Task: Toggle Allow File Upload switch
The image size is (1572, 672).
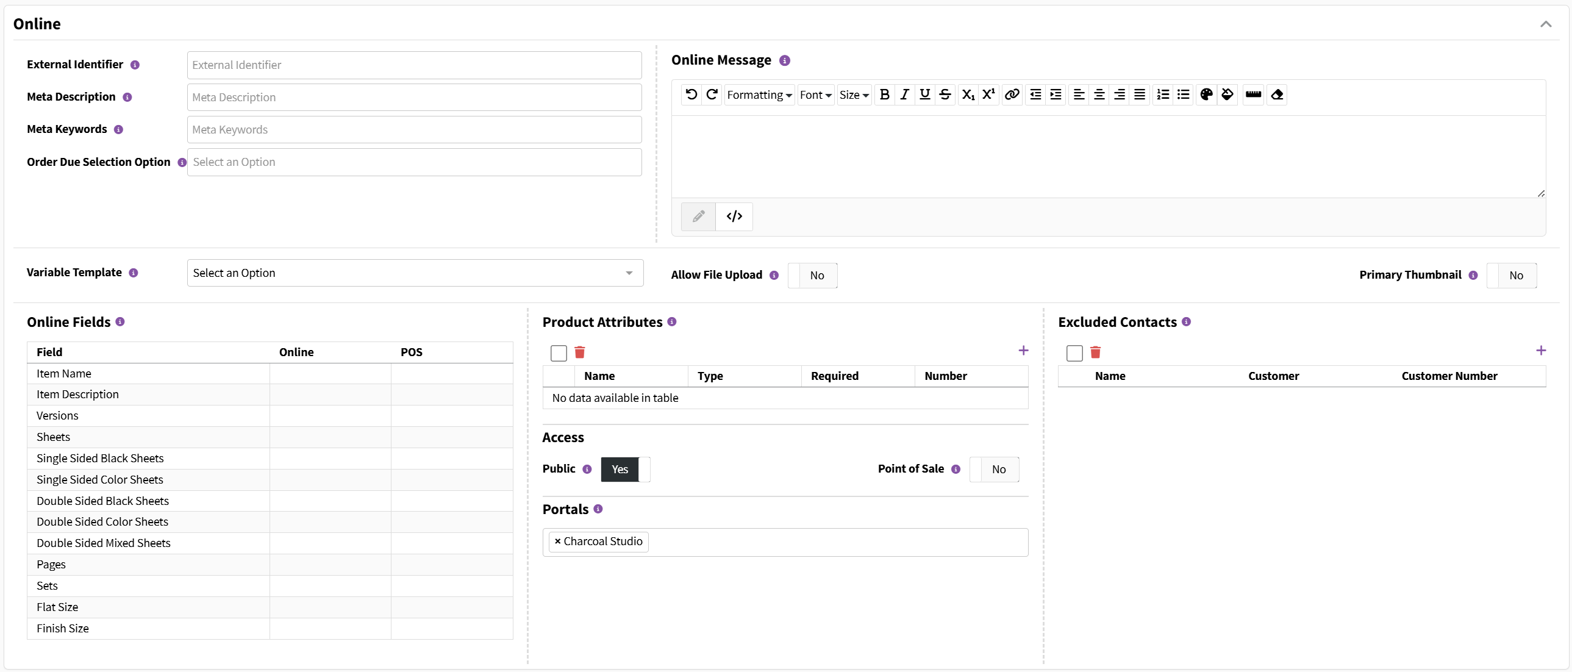Action: pos(812,275)
